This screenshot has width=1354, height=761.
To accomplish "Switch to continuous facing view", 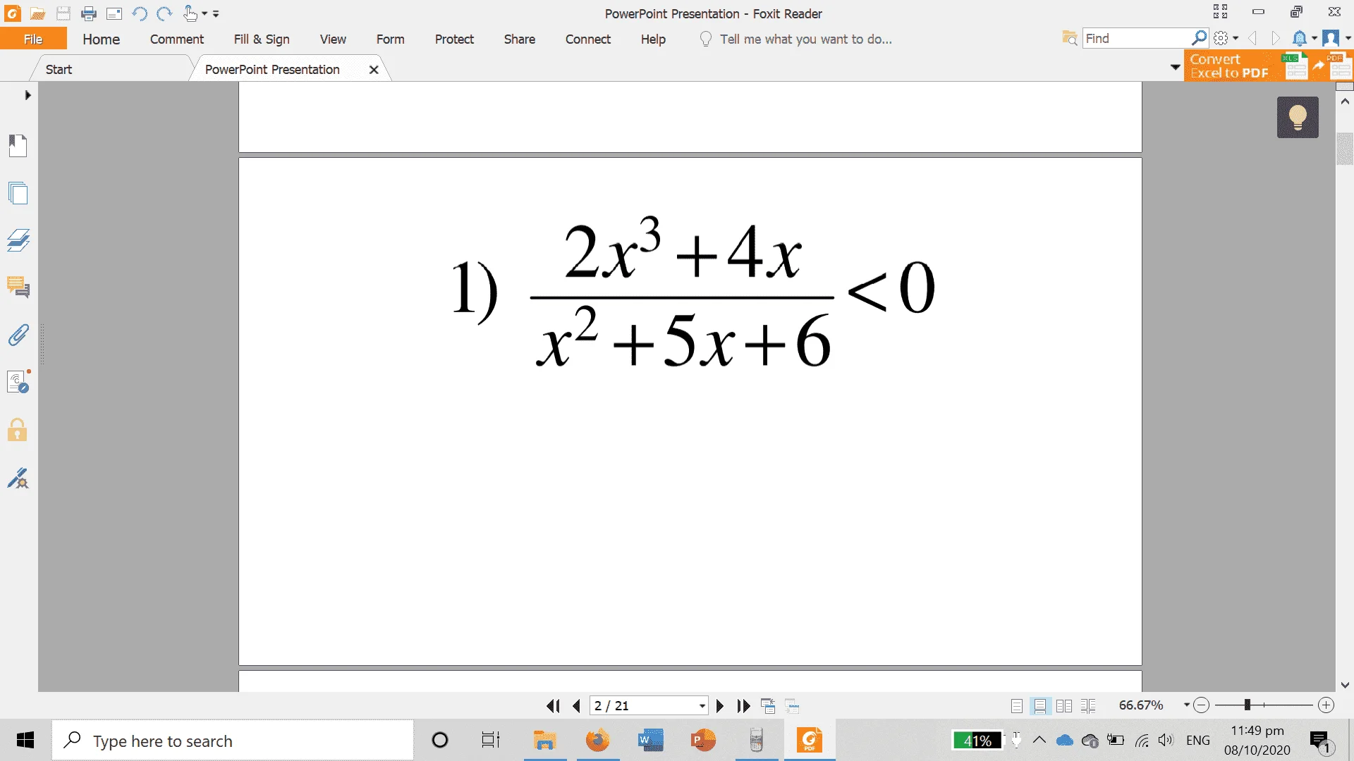I will (x=1088, y=706).
